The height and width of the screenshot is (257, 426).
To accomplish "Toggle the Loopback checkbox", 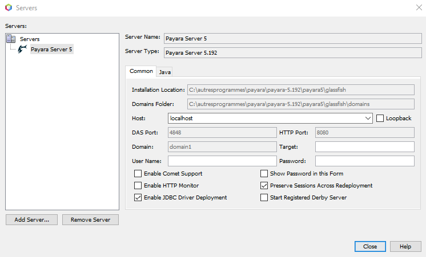I will 380,118.
